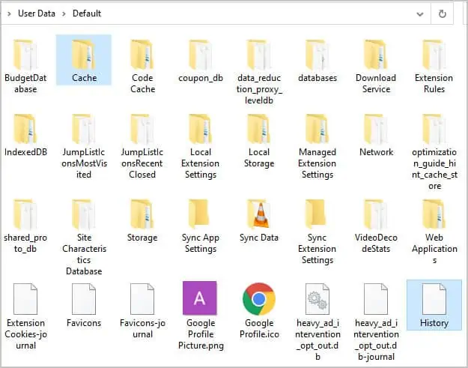Select the Sync Data folder with VLC cone
Screen dimensions: 468x368
coord(259,214)
